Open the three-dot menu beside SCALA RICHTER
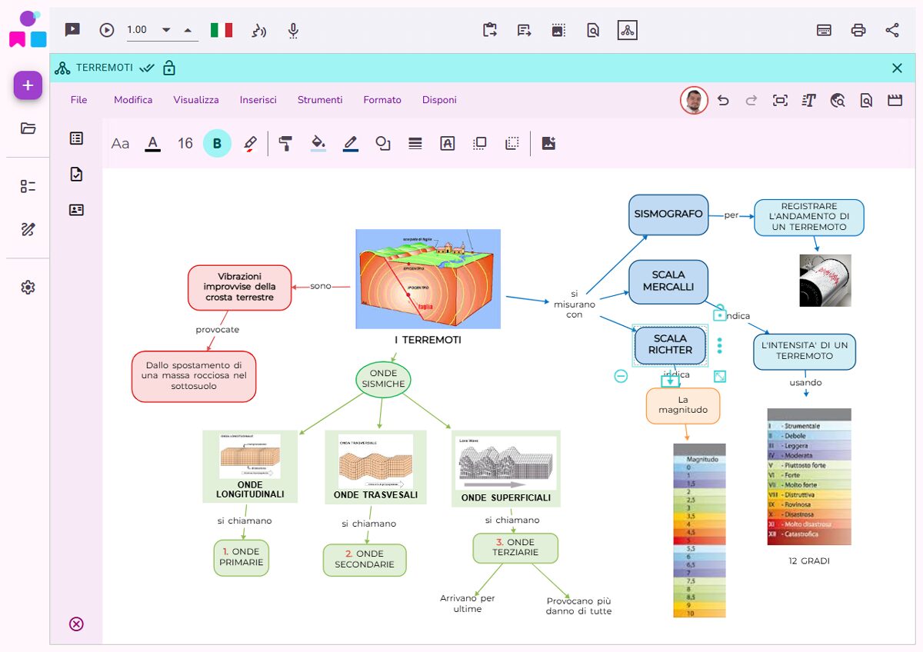This screenshot has height=652, width=923. [720, 345]
